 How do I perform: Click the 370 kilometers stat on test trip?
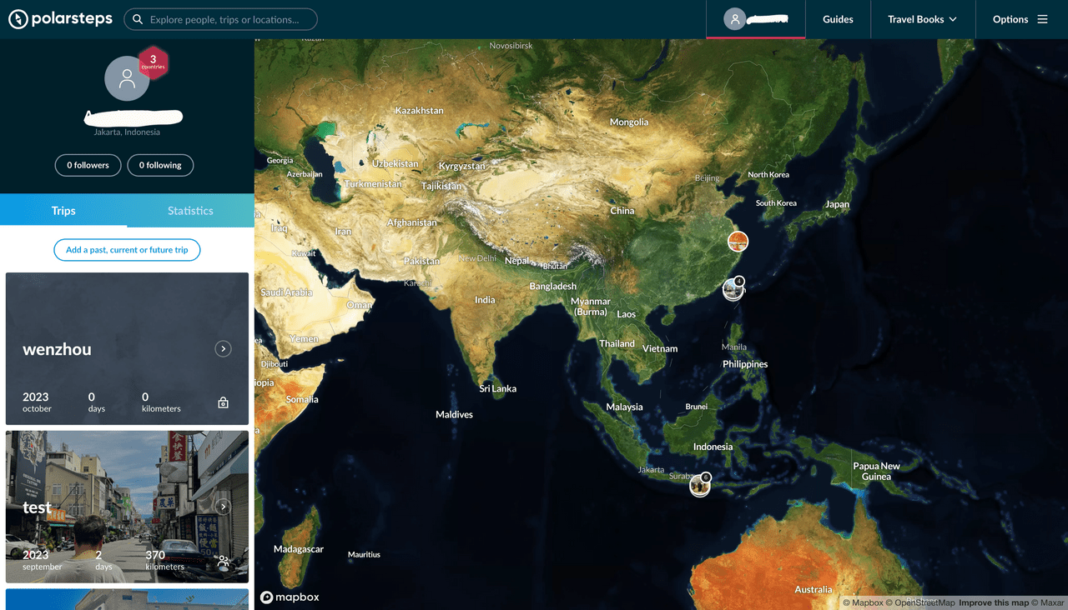(x=165, y=559)
